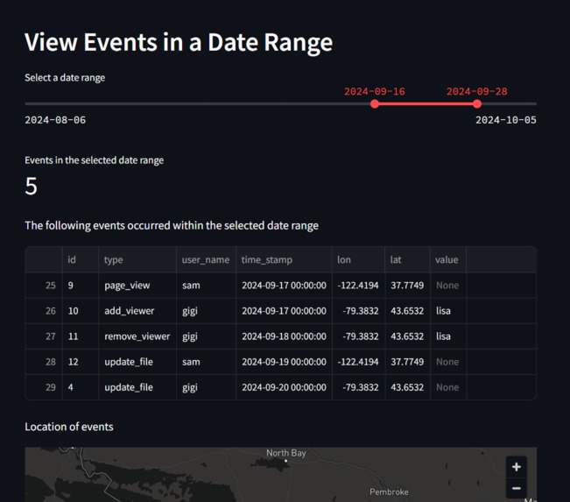
Task: Click the Pembroke map label
Action: (x=389, y=491)
